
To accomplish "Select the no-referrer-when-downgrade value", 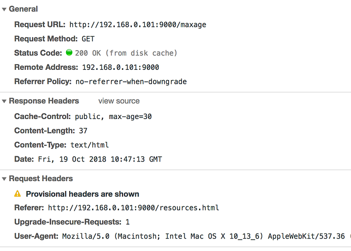I will click(131, 82).
